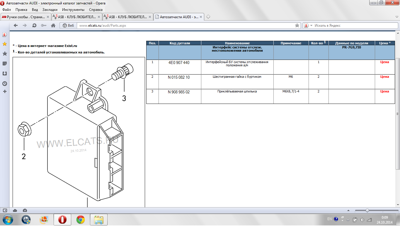
Task: Click the browser Back arrow button
Action: [x=16, y=26]
